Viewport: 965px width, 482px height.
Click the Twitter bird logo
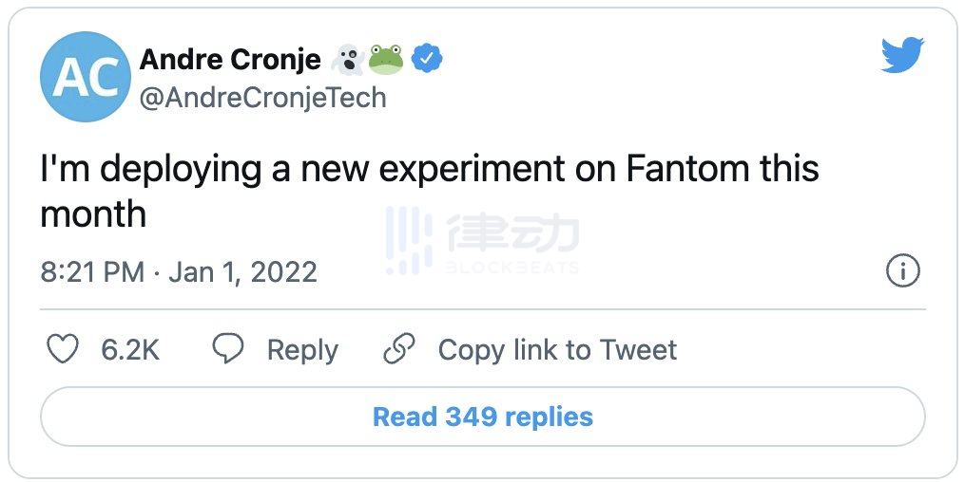[x=902, y=57]
